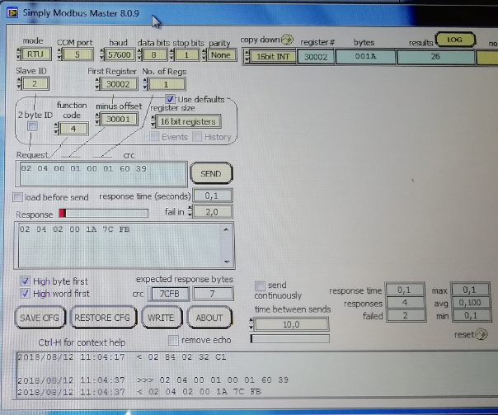
Task: Click the No. of Regs field showing 1
Action: click(166, 84)
